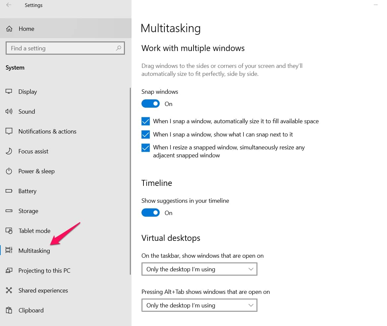Viewport: 387px width, 326px height.
Task: Disable timeline suggestions toggle
Action: point(150,212)
